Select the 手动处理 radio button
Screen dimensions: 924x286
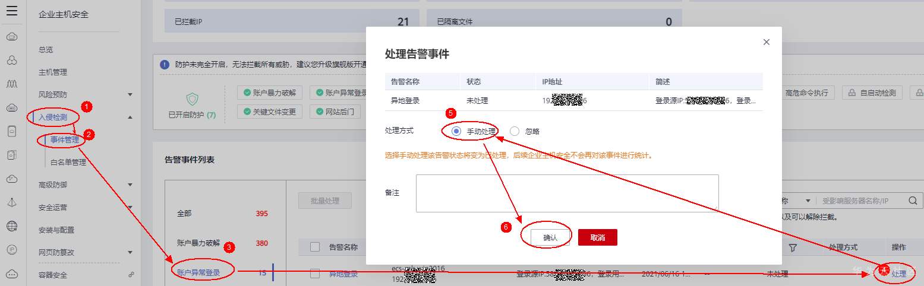pos(456,131)
